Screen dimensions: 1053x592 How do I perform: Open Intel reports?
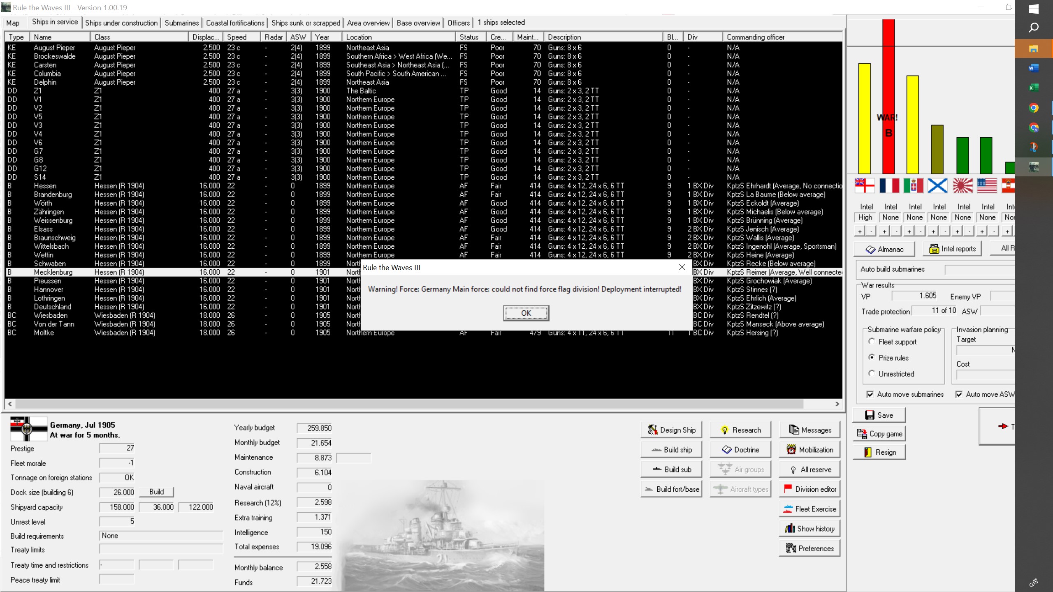pyautogui.click(x=952, y=248)
